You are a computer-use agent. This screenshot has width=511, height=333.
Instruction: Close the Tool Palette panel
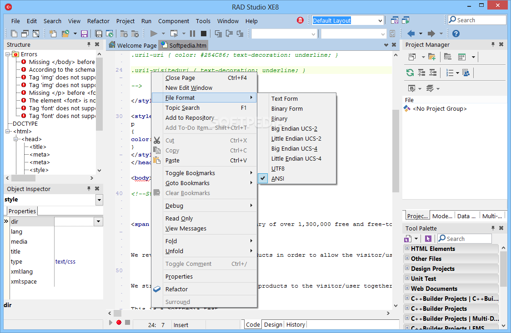click(x=501, y=228)
